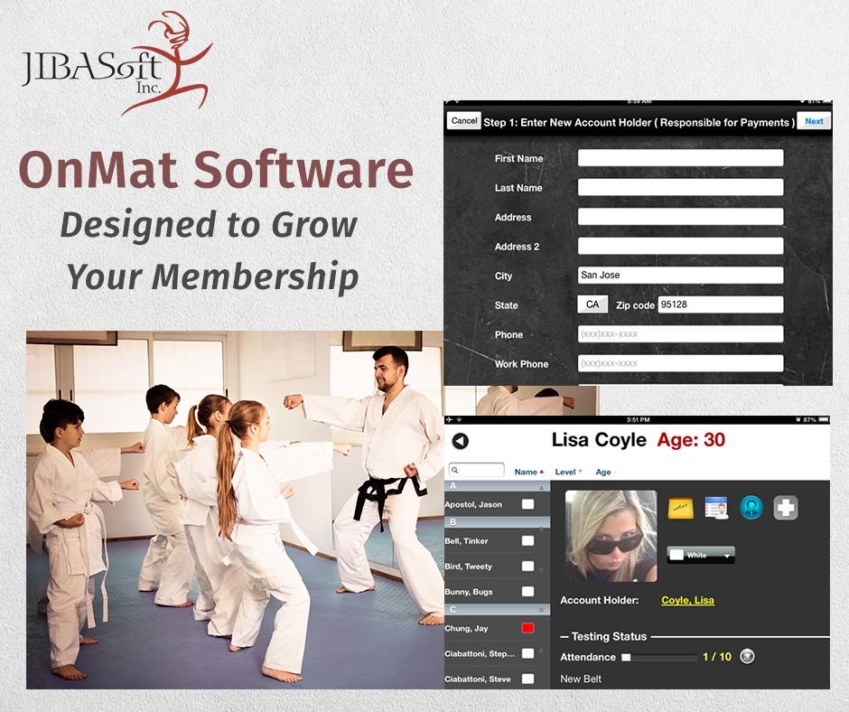Toggle the checkbox for Bell, Tinker
The width and height of the screenshot is (849, 712).
click(528, 540)
